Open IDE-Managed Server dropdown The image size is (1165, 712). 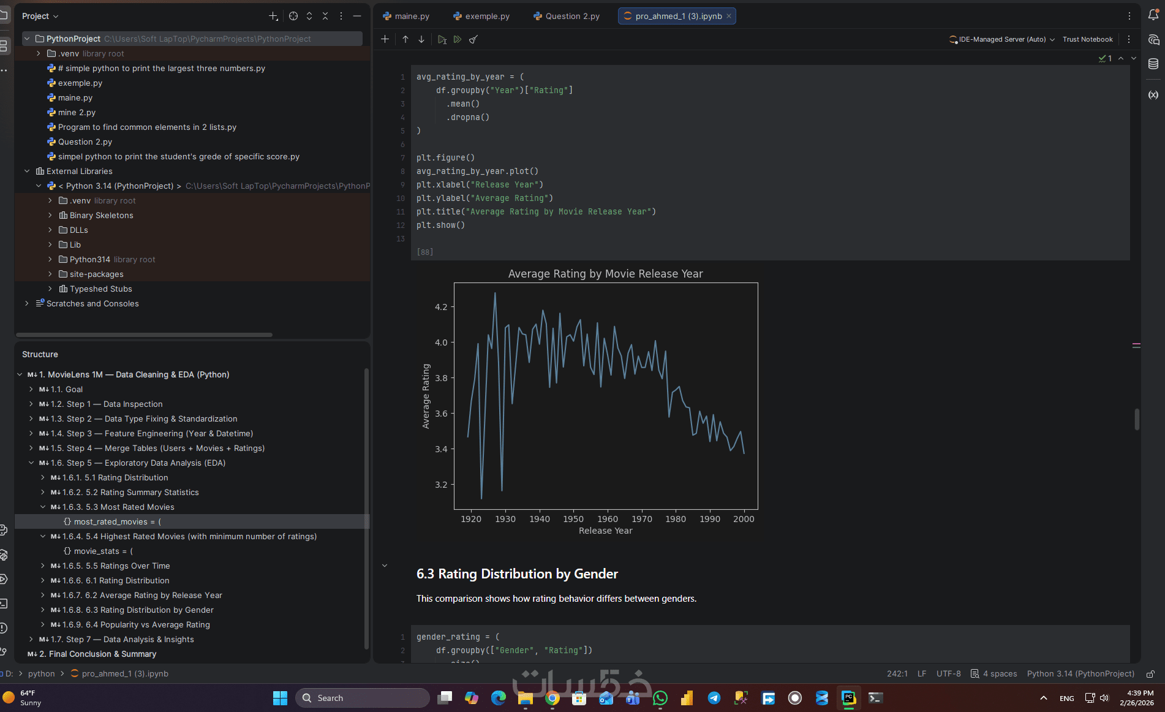click(1002, 39)
